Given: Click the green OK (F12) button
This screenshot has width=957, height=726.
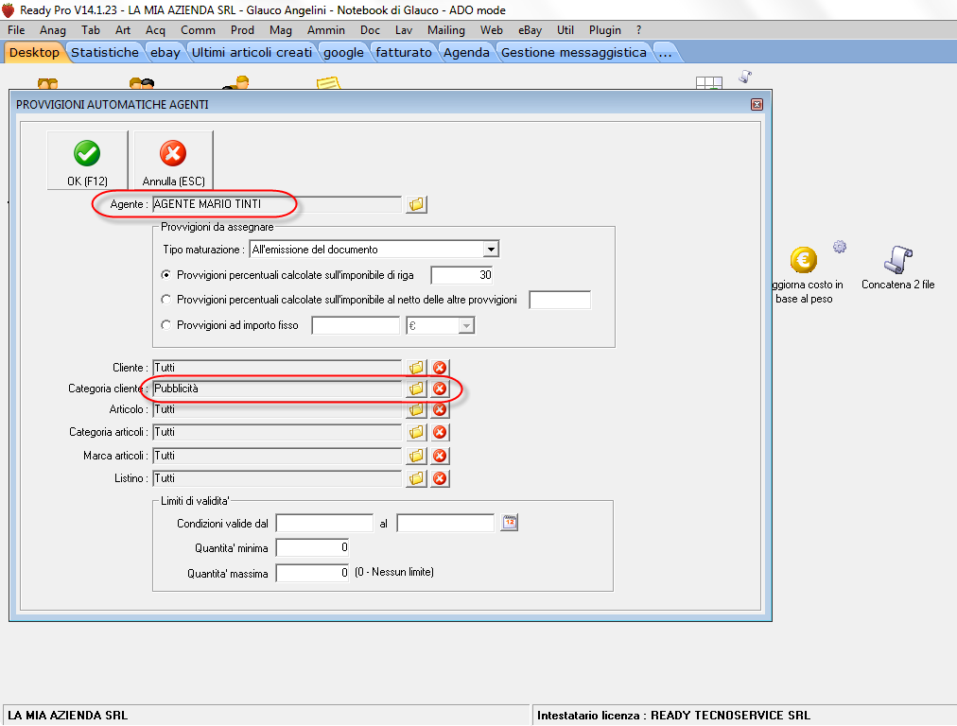Looking at the screenshot, I should [x=87, y=161].
